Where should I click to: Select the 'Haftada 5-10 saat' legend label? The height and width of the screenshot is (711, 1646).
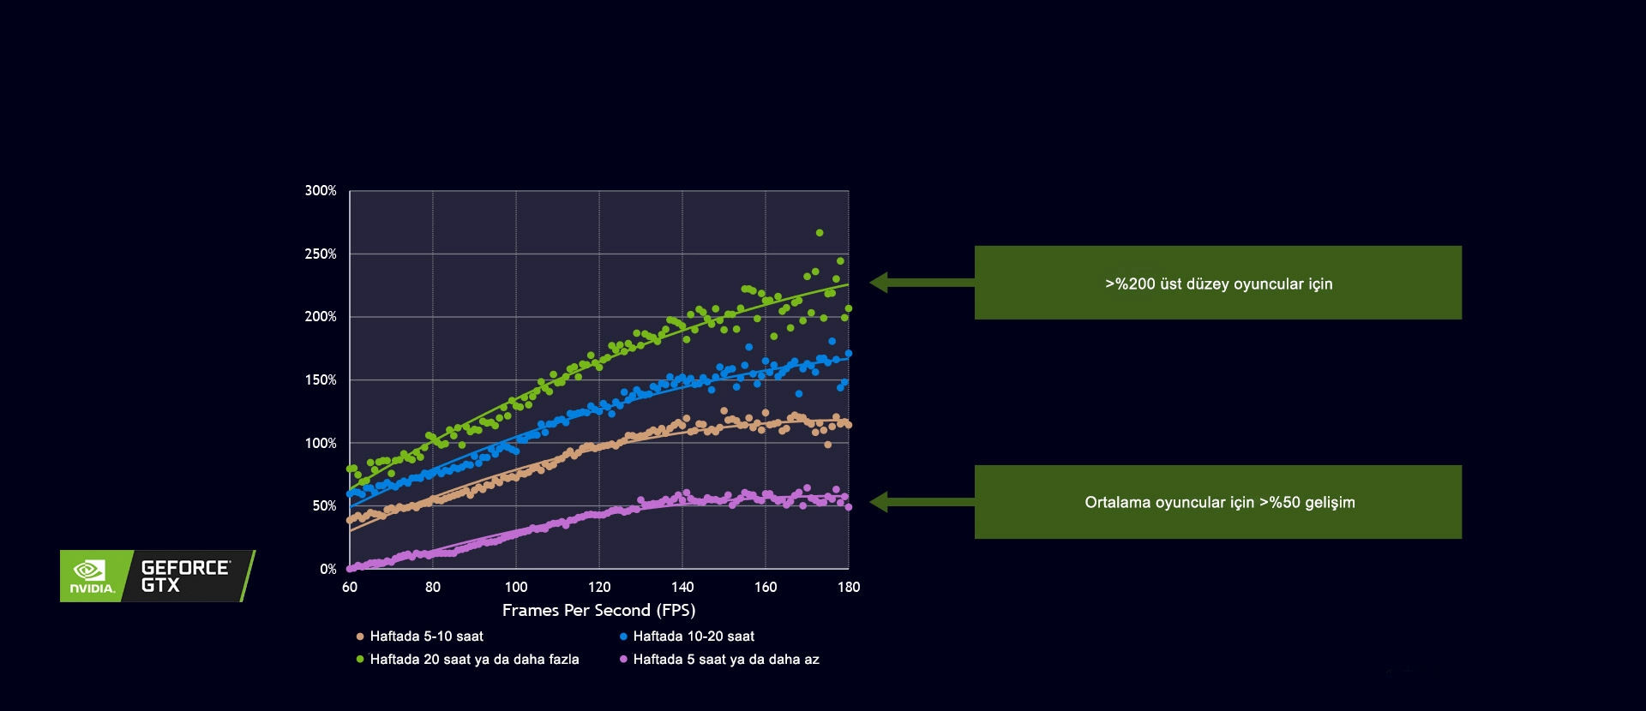(x=427, y=636)
